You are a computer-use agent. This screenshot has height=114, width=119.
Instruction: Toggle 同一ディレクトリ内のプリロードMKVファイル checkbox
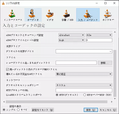point(7,69)
